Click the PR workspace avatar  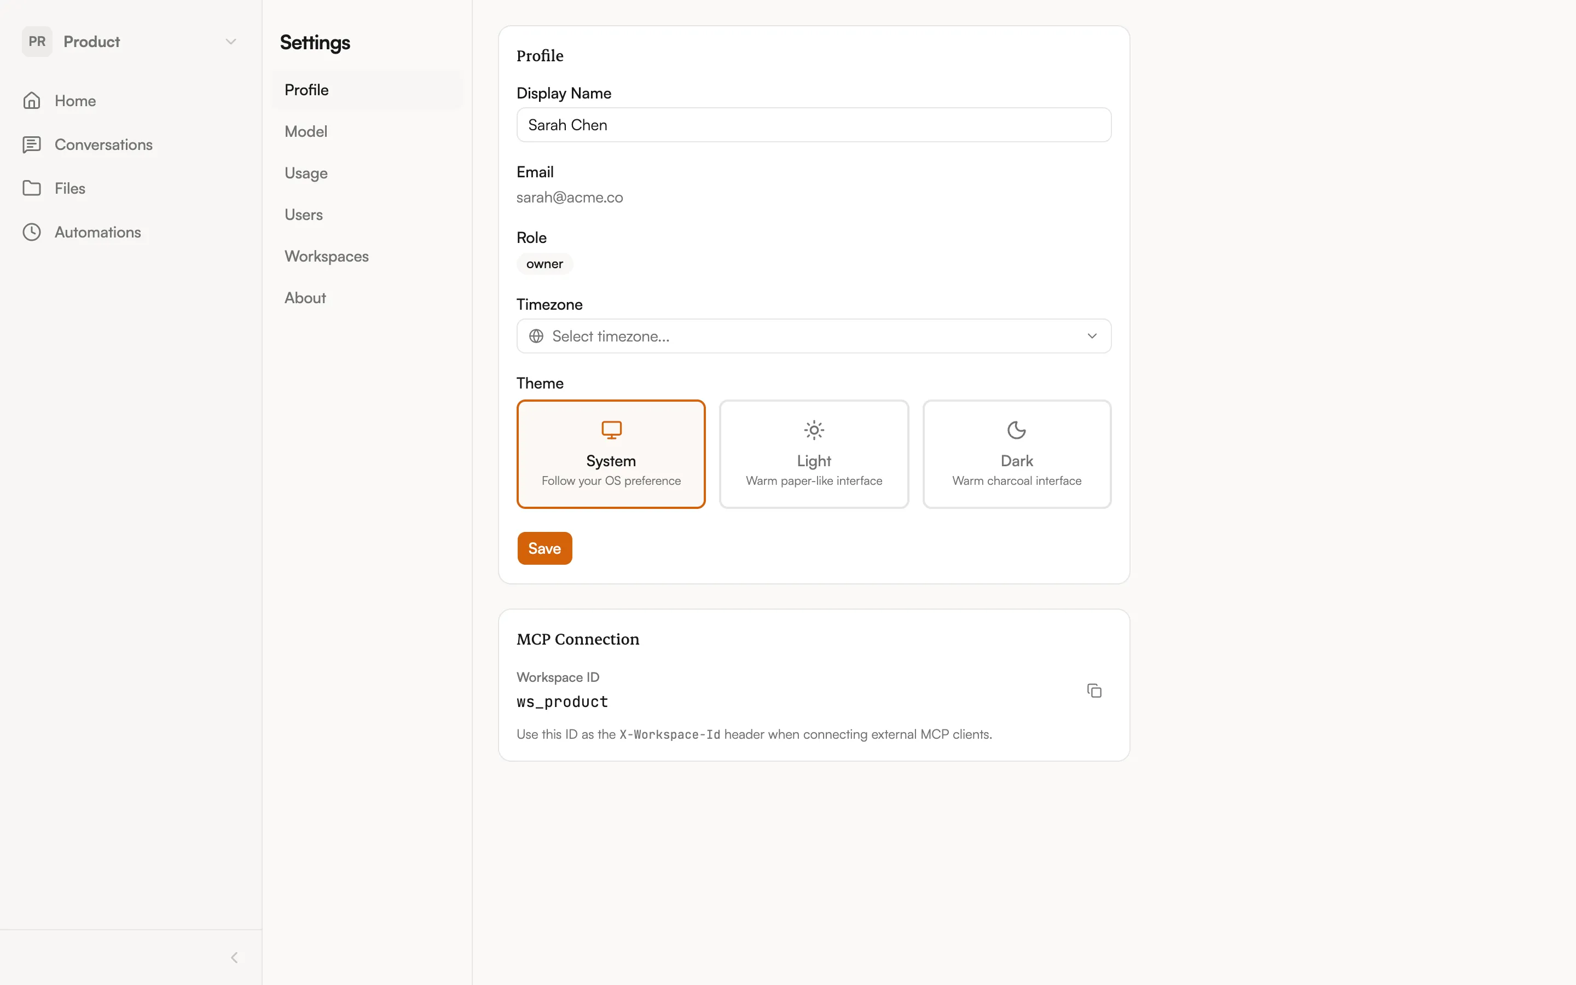click(x=37, y=41)
